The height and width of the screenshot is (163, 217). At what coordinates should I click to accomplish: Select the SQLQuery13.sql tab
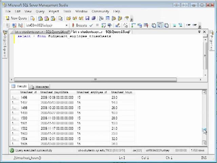(x=102, y=32)
